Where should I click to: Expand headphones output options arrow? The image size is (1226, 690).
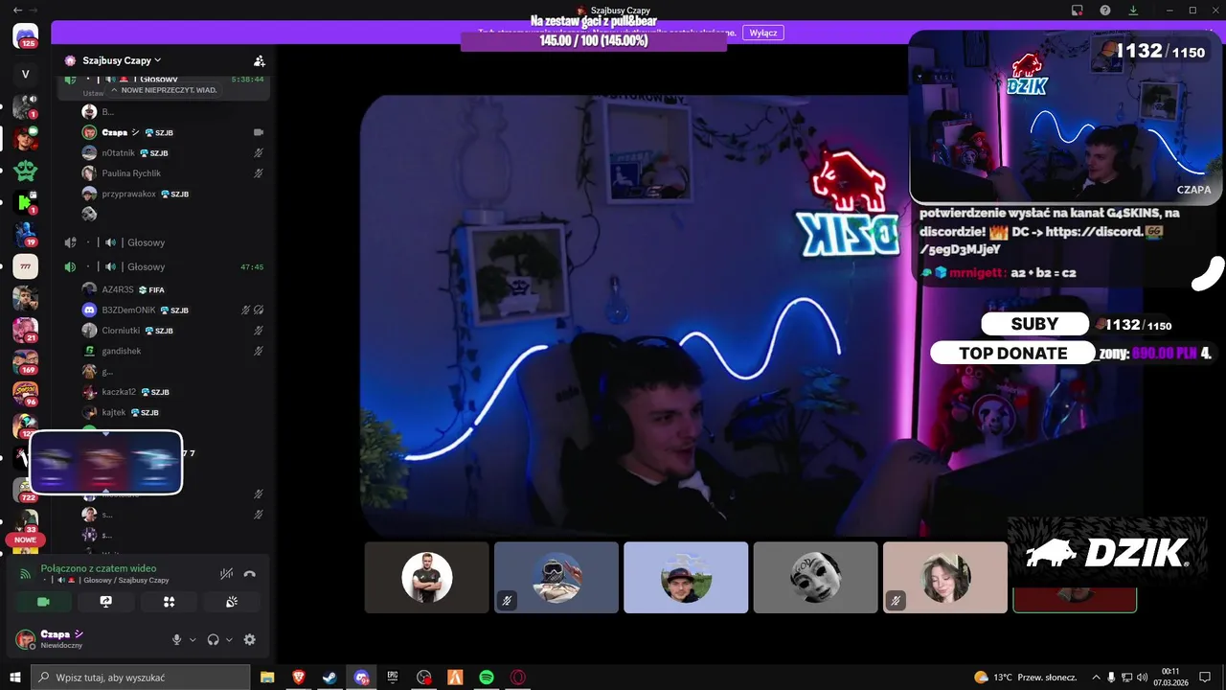click(x=229, y=640)
